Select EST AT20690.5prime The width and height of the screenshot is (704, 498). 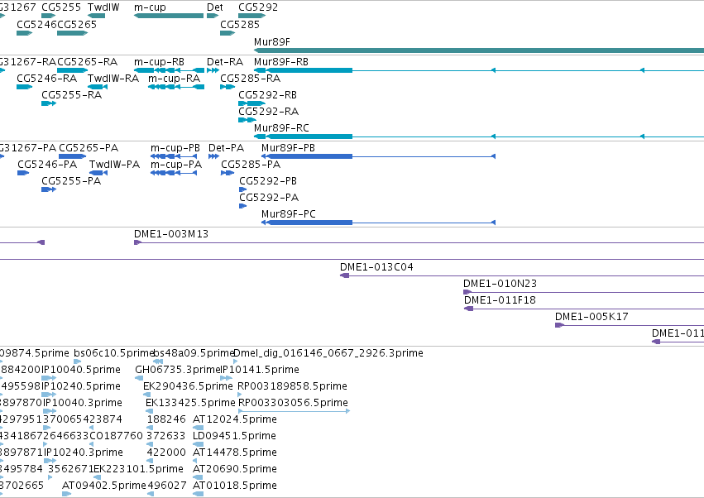(198, 477)
